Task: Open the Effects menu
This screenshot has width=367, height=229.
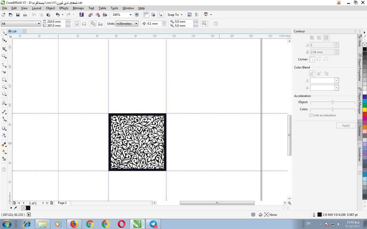Action: [x=64, y=8]
